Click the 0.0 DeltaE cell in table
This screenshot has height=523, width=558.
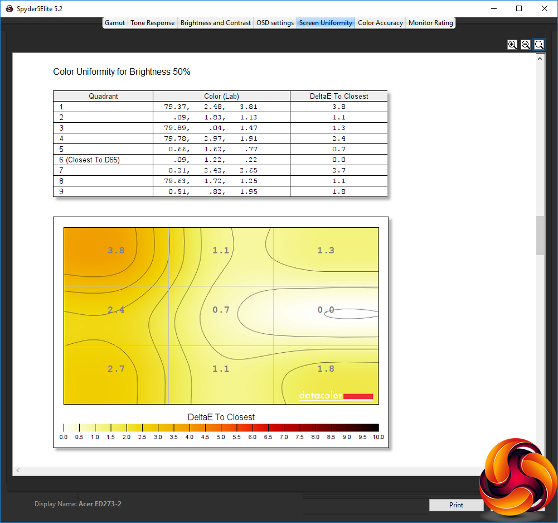[x=339, y=160]
